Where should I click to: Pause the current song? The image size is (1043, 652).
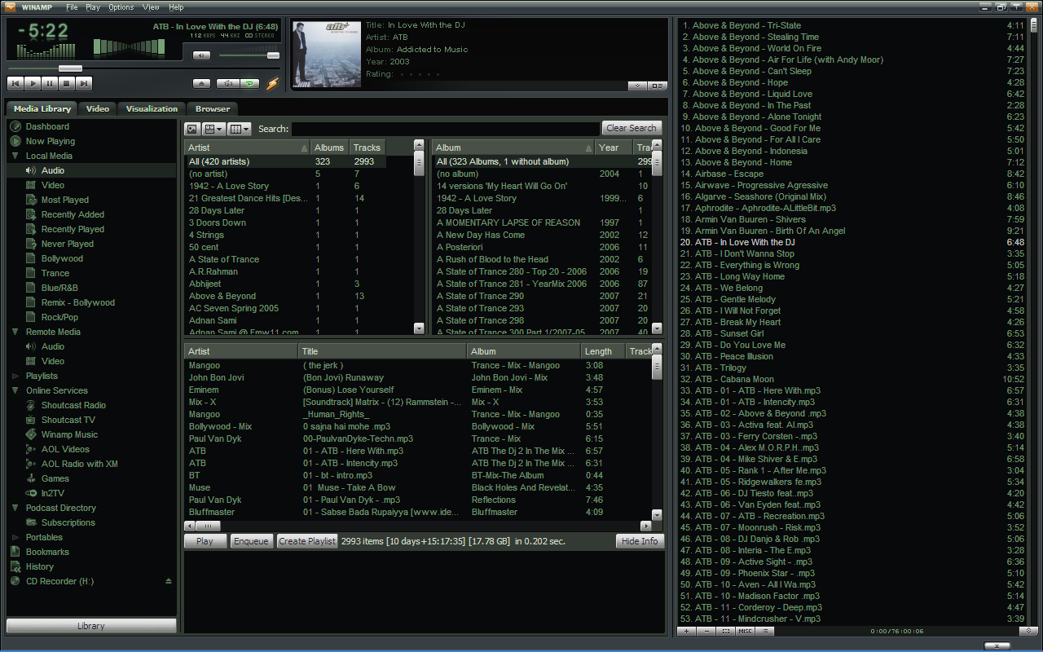(x=49, y=83)
